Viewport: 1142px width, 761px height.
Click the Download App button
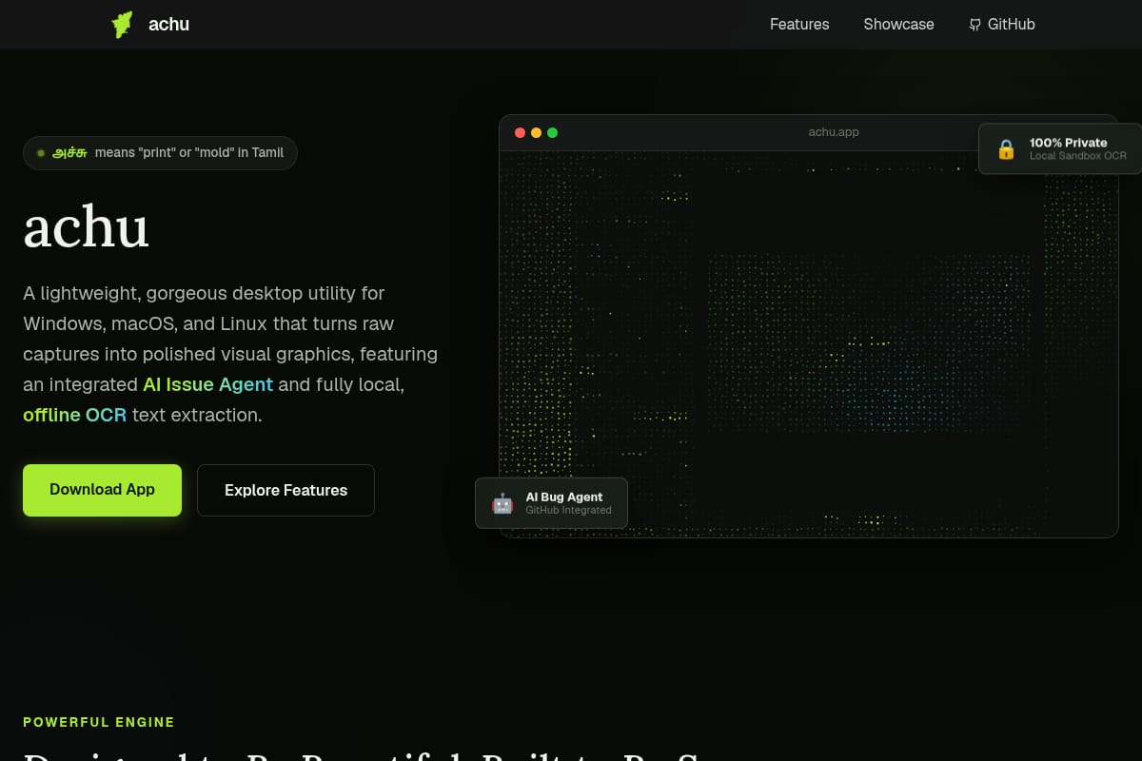[x=102, y=490]
